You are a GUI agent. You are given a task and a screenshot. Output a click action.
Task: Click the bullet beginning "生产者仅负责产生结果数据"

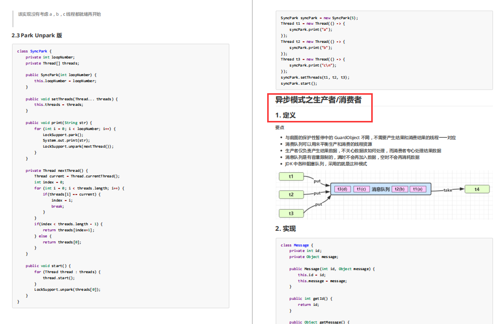[x=363, y=151]
